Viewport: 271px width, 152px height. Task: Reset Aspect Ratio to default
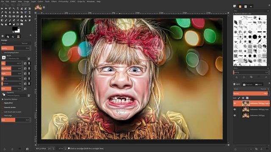(25, 68)
